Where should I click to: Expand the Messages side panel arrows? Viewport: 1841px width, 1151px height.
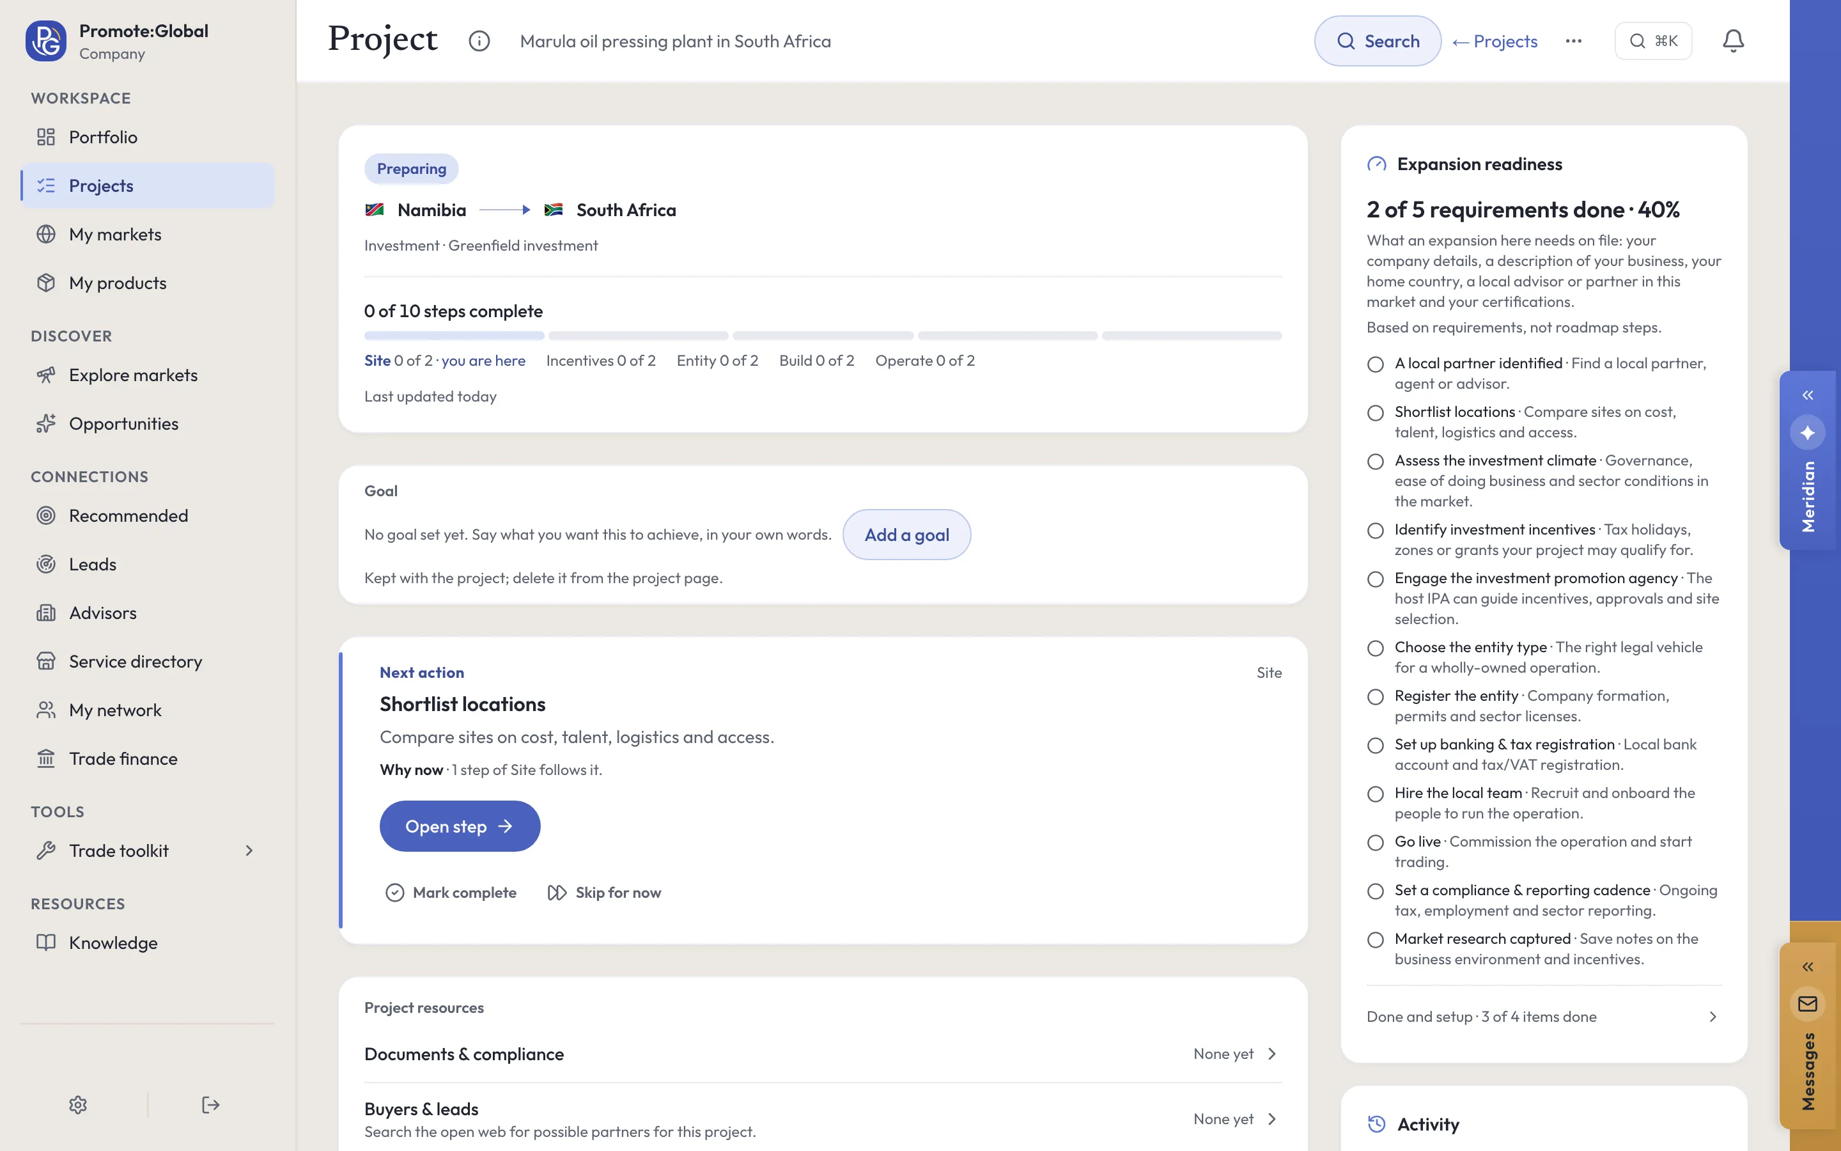click(1808, 967)
